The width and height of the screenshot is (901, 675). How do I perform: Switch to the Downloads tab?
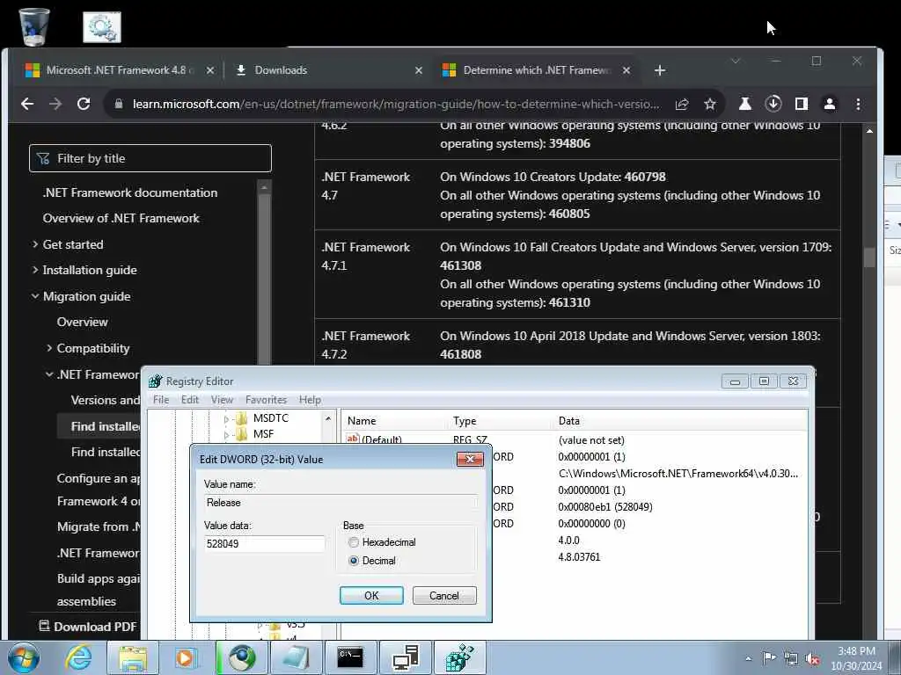pyautogui.click(x=328, y=70)
